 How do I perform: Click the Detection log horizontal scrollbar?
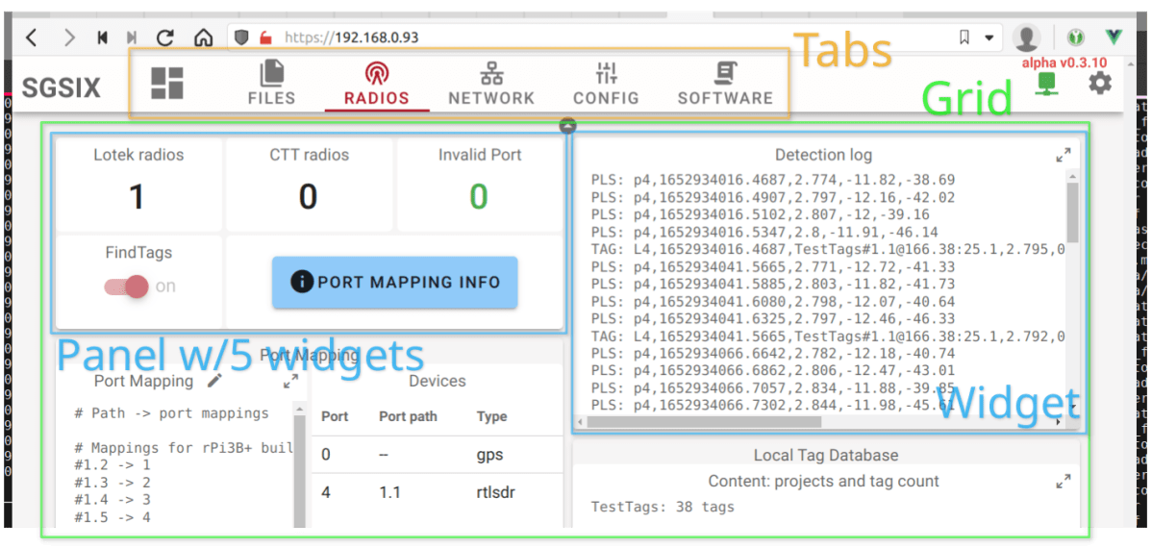click(703, 422)
